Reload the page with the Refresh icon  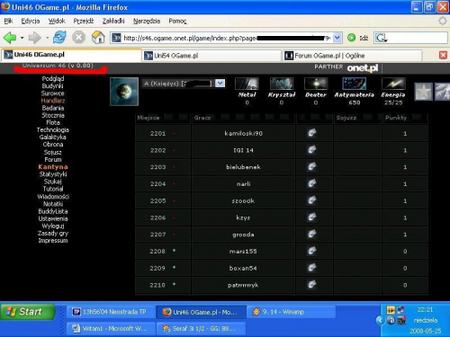point(59,38)
